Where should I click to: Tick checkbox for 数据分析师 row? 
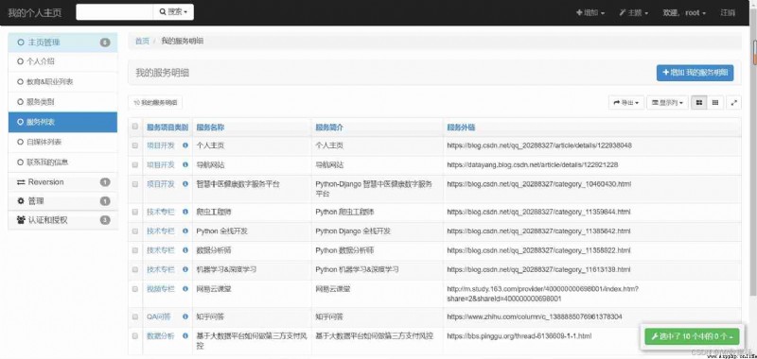pyautogui.click(x=135, y=250)
